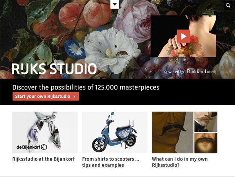Open the search magnifier icon
Screen dimensions: 235x177
228,5
